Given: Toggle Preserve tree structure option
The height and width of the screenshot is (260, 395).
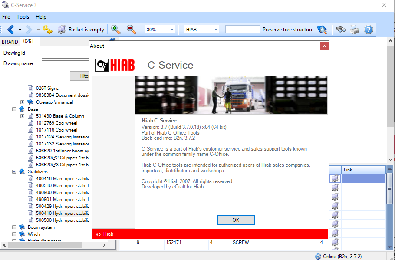Looking at the screenshot, I should click(287, 30).
